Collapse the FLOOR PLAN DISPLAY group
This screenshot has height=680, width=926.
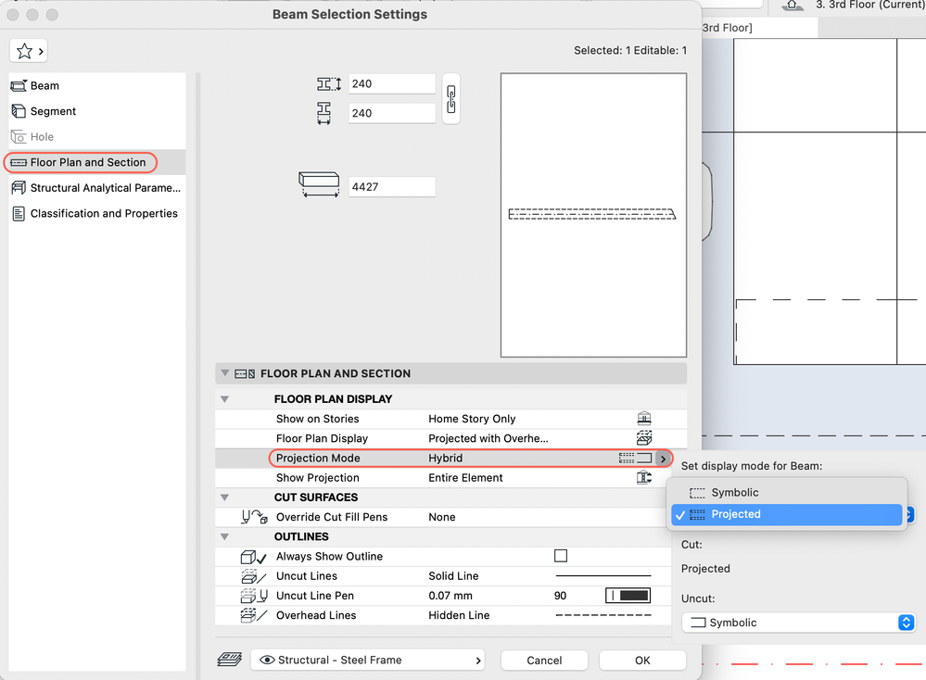click(x=224, y=399)
